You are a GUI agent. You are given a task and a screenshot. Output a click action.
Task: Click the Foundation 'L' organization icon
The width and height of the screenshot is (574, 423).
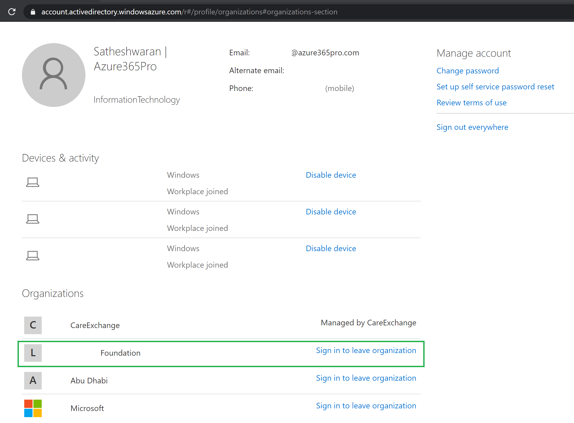click(x=33, y=353)
